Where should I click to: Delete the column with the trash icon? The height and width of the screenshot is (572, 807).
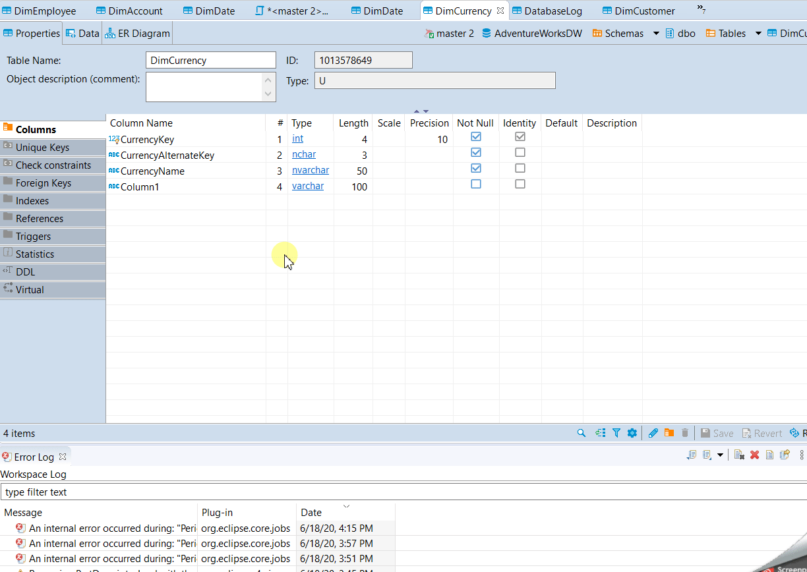(x=685, y=433)
